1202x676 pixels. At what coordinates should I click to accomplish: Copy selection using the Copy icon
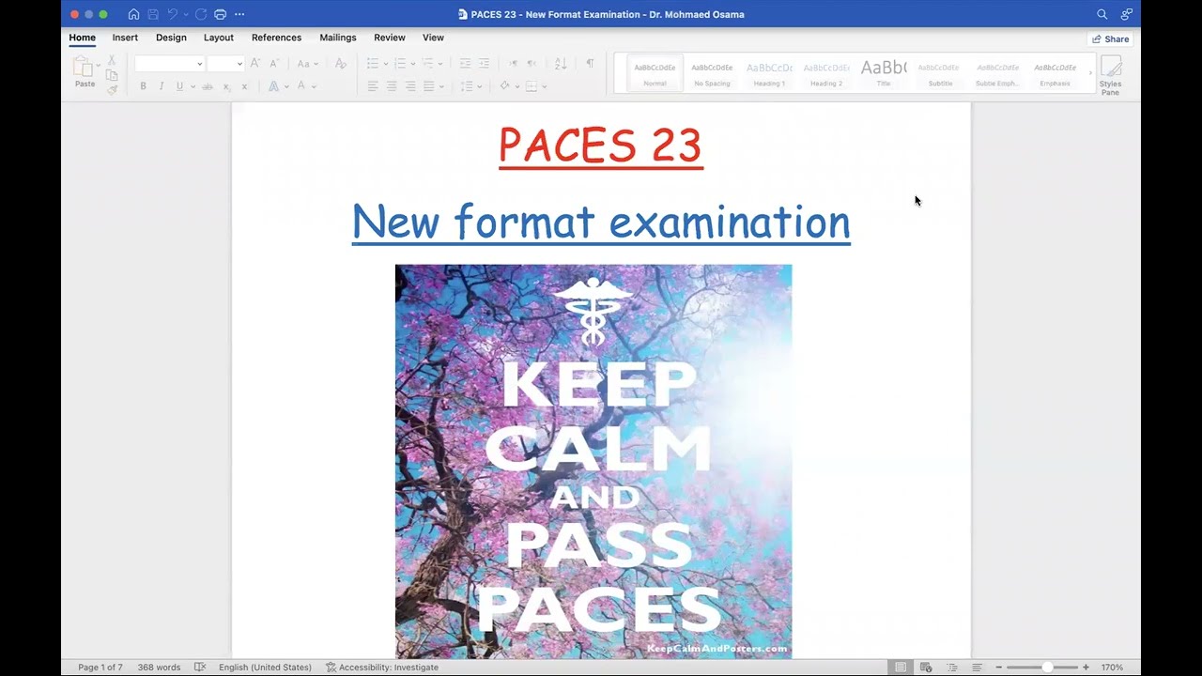point(111,75)
